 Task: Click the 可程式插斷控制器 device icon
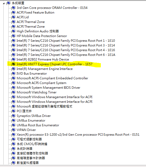(x=13, y=139)
